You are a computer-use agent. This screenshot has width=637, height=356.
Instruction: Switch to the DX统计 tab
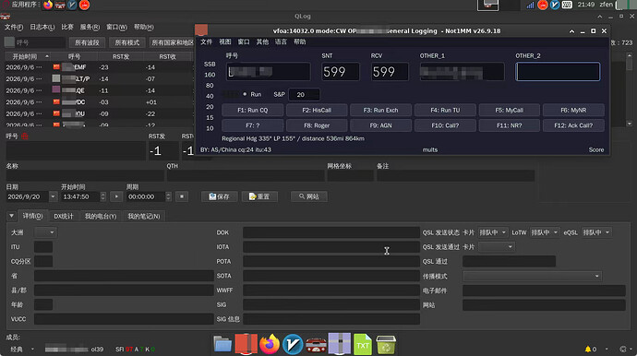(64, 216)
